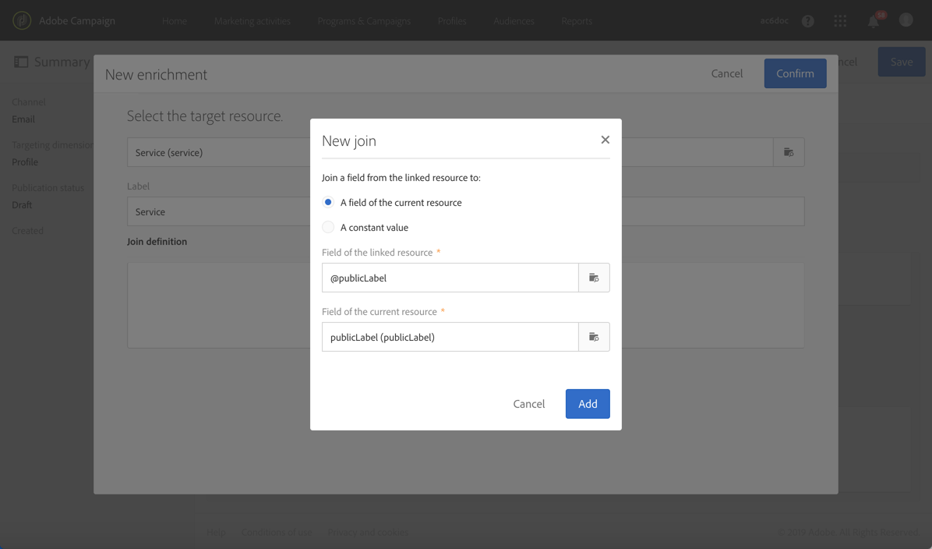The width and height of the screenshot is (932, 549).
Task: Open the user profile avatar
Action: [x=906, y=20]
